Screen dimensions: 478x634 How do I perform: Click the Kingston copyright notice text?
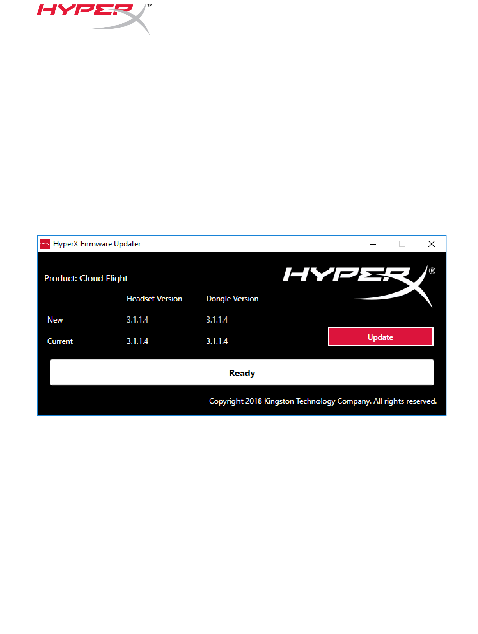pos(323,401)
